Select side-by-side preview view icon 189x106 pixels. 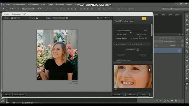click(19, 18)
